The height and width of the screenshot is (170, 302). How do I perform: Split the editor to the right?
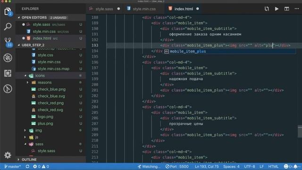[x=286, y=9]
